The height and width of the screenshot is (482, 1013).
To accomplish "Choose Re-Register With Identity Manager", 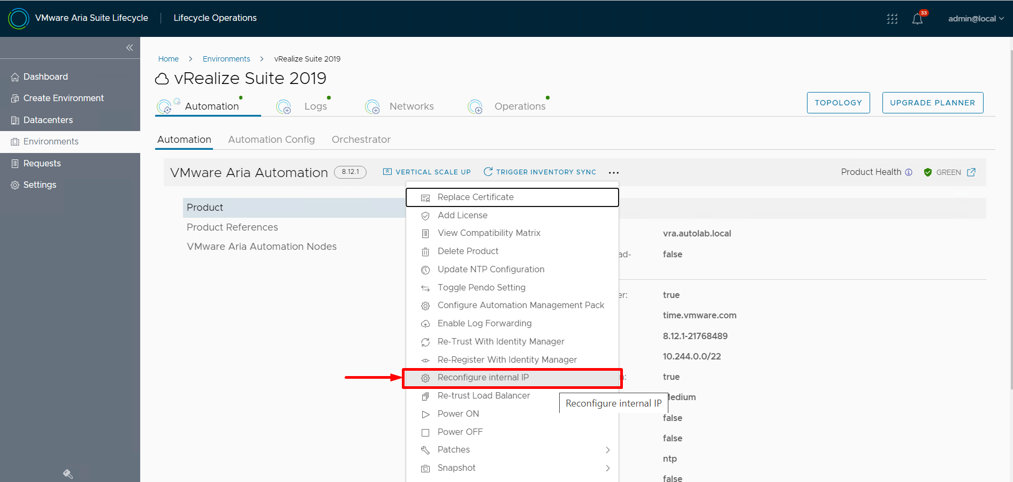I will coord(513,360).
